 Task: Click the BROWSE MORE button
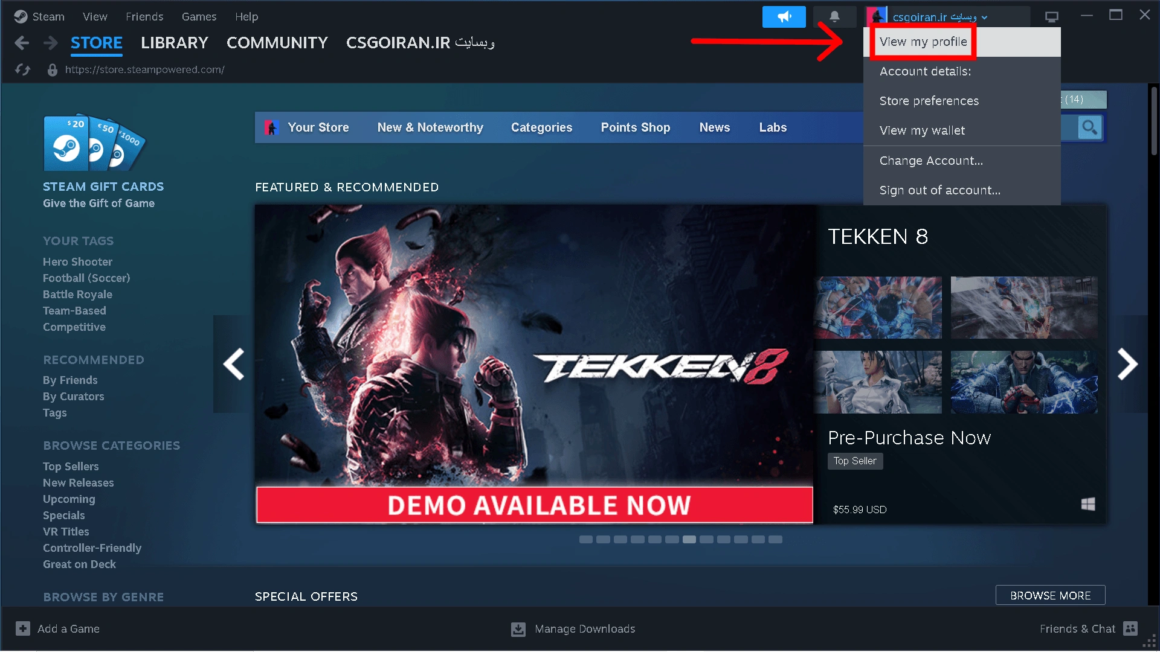click(x=1050, y=595)
